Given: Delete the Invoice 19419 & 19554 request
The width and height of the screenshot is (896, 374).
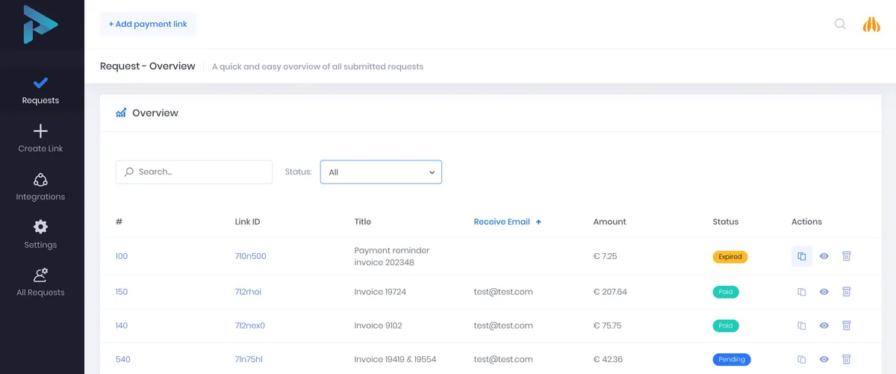Looking at the screenshot, I should (847, 359).
